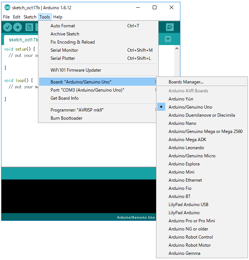Click the void setup() line in the editor
The width and height of the screenshot is (249, 260).
pyautogui.click(x=20, y=49)
